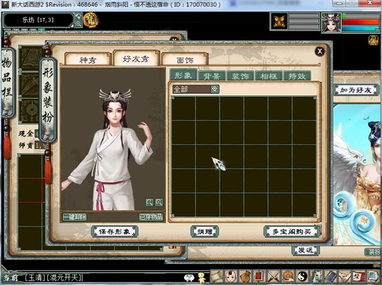
Task: Close the 形象装扮 dress-up window
Action: tap(320, 51)
